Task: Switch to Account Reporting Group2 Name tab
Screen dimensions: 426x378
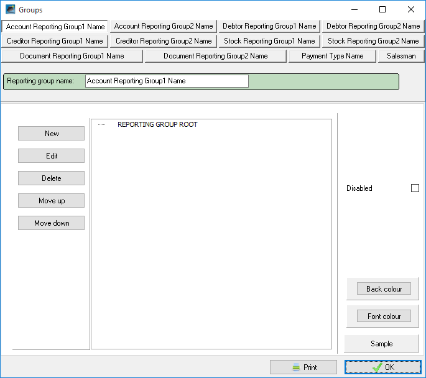Action: tap(164, 26)
